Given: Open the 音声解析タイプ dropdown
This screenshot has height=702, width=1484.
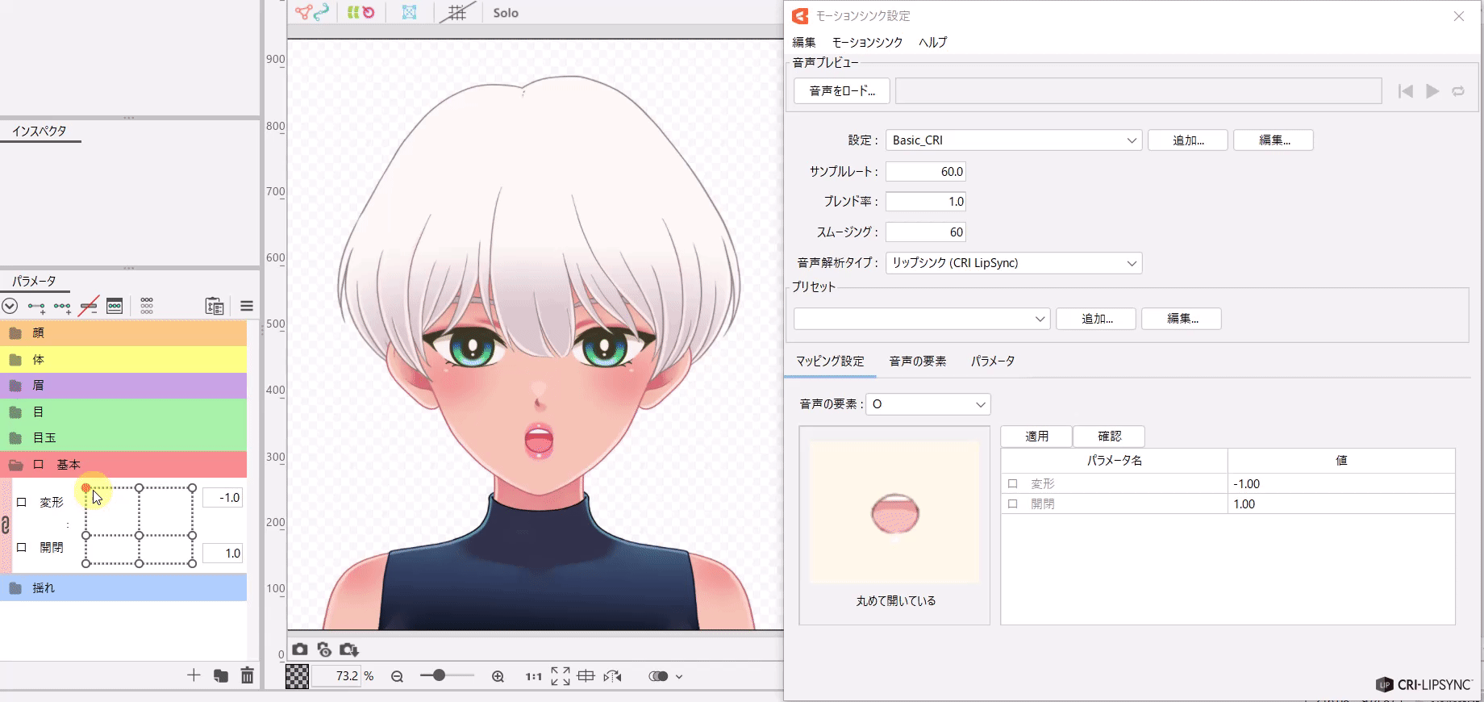Looking at the screenshot, I should coord(1013,263).
